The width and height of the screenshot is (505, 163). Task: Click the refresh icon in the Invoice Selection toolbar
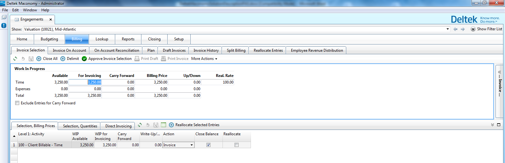[15, 59]
